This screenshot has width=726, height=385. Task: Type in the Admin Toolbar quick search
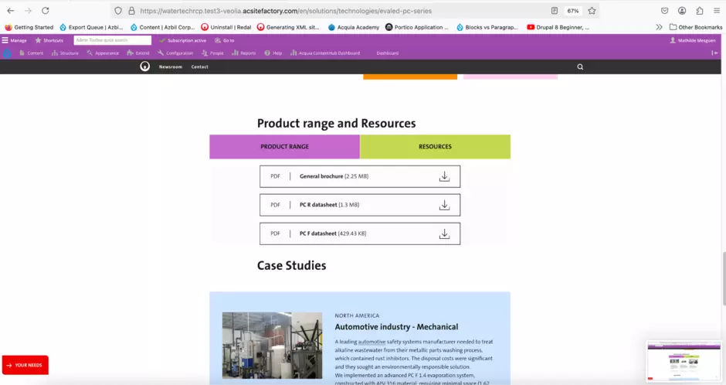[113, 40]
